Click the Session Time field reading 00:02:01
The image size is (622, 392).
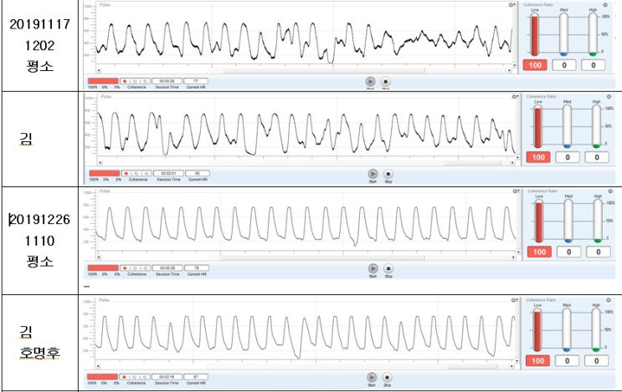tap(168, 173)
